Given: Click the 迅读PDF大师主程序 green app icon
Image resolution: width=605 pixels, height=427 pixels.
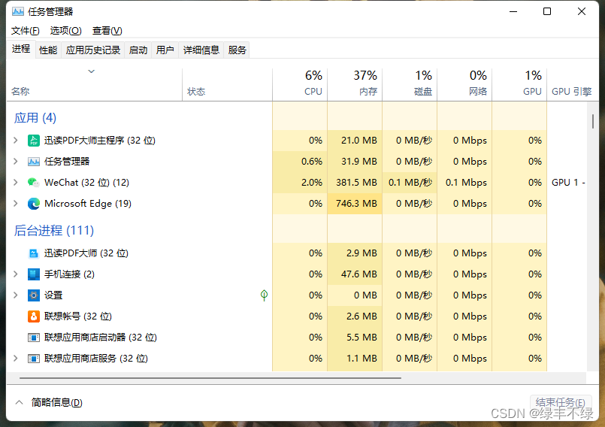Looking at the screenshot, I should [34, 141].
